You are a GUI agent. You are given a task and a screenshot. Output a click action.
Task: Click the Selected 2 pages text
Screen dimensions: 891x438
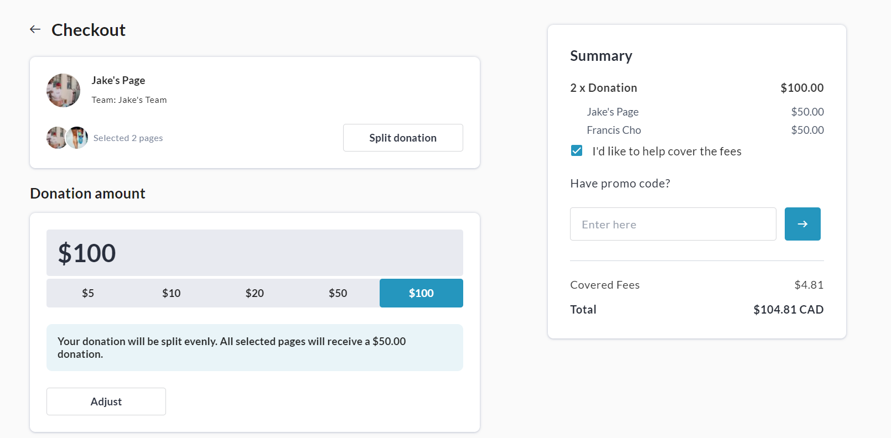128,138
